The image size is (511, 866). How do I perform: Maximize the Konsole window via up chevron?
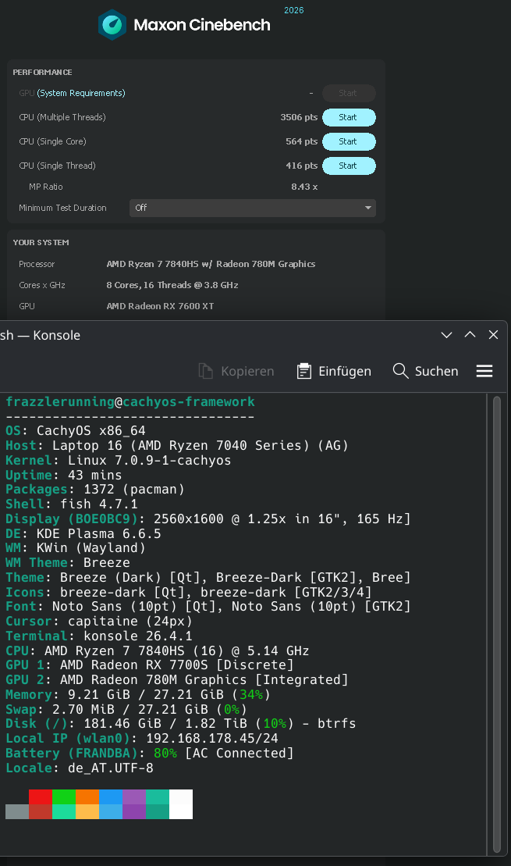coord(470,335)
